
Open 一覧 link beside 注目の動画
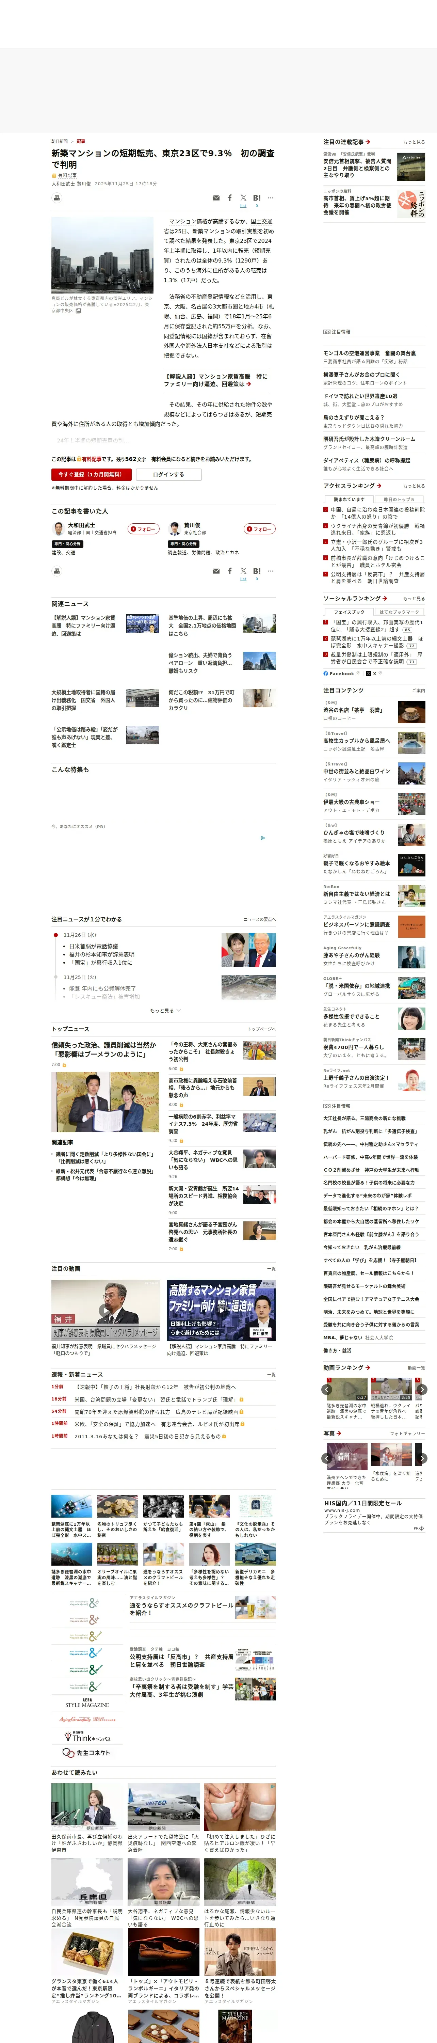pos(271,1269)
